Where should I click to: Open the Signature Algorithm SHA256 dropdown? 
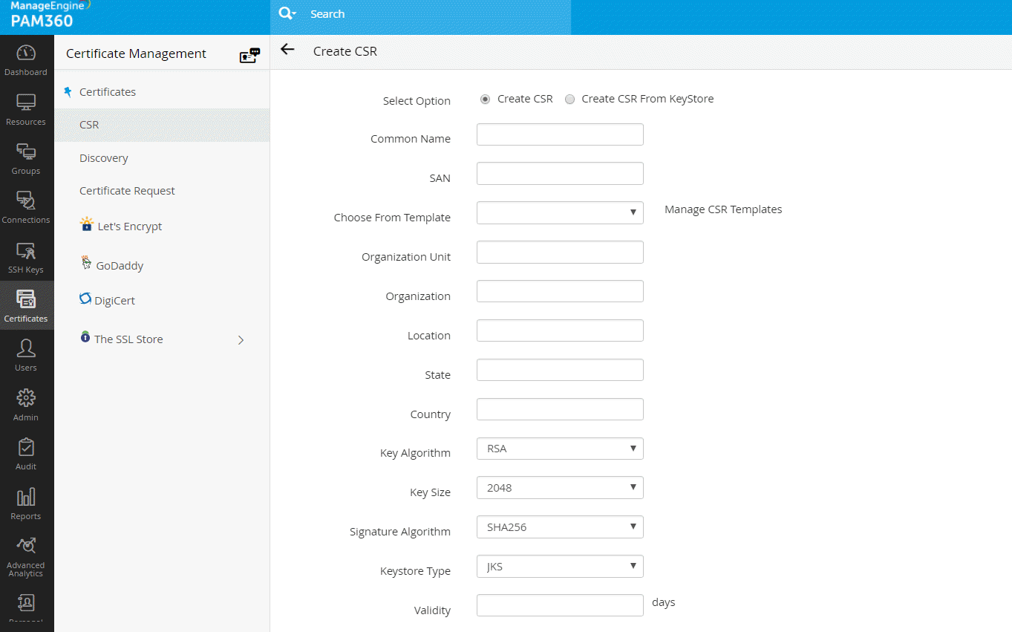pos(560,527)
